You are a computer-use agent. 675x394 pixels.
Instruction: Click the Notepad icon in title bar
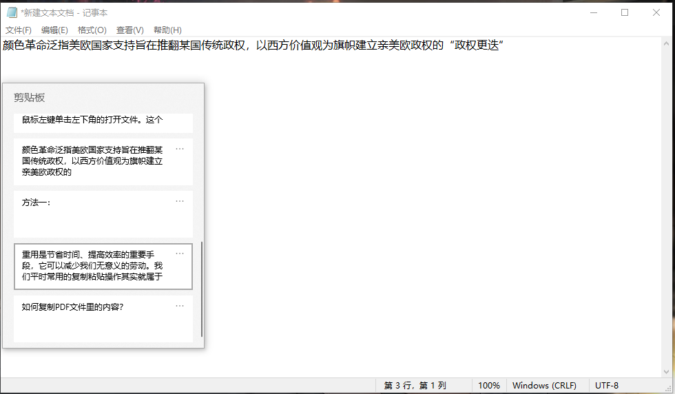(12, 13)
